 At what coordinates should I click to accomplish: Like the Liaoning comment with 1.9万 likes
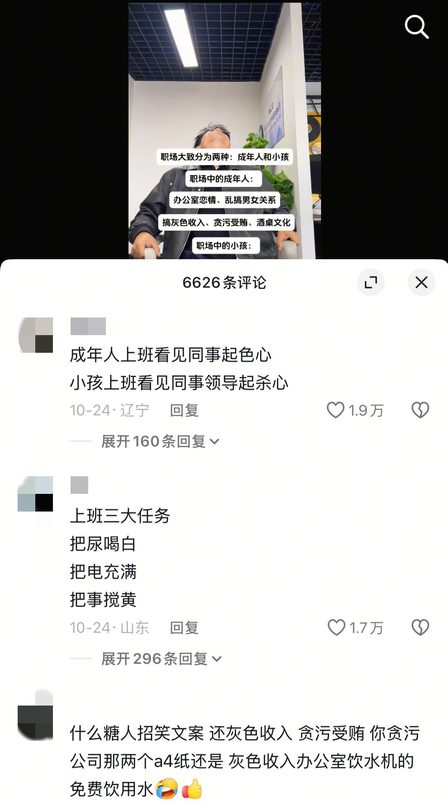(335, 410)
